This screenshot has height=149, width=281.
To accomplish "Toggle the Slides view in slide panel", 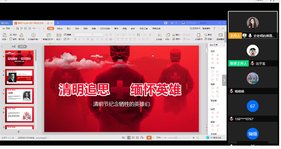I will coord(23,46).
